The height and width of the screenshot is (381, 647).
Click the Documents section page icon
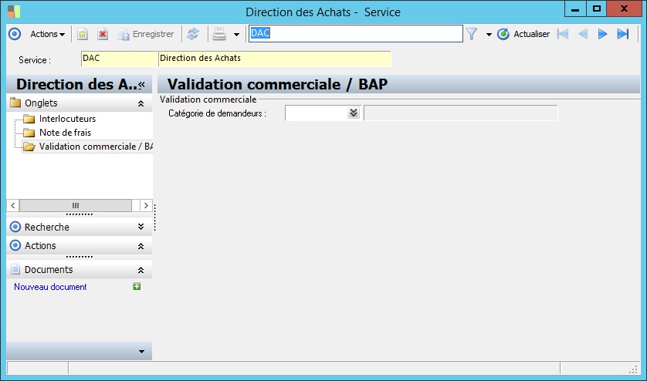[15, 270]
